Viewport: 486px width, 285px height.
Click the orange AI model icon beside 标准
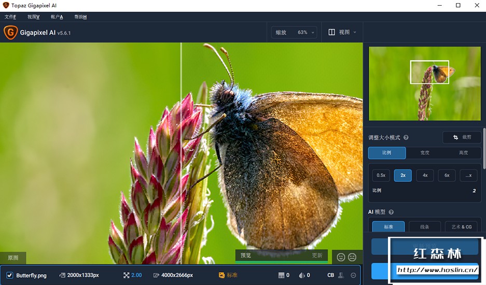tap(221, 275)
